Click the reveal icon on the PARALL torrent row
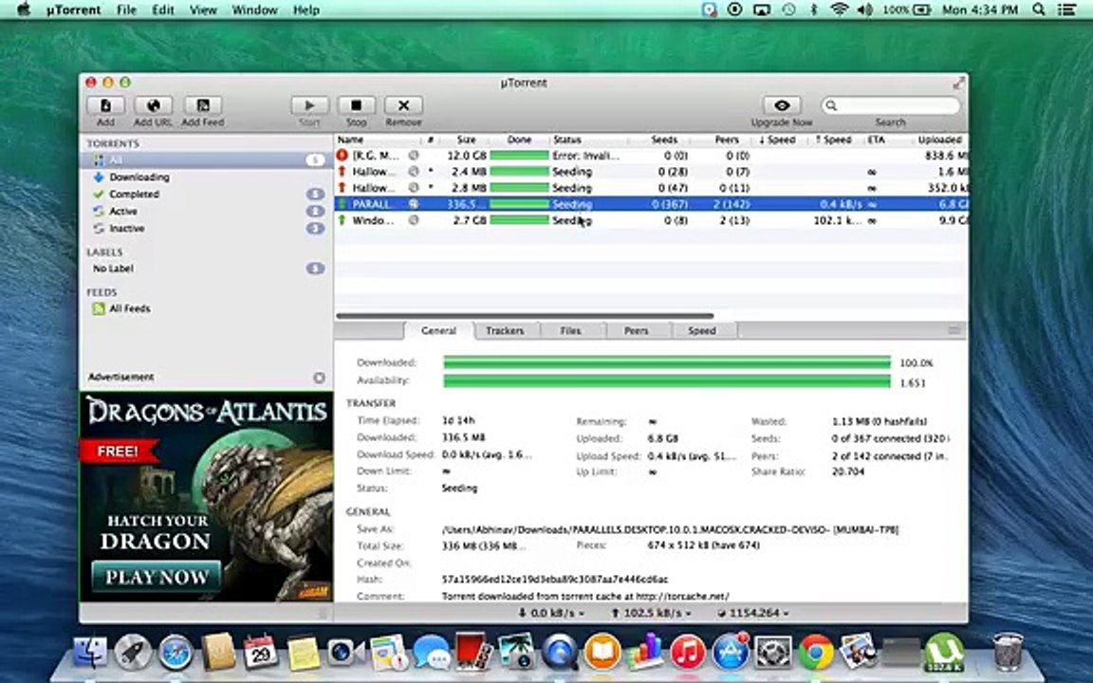The image size is (1093, 683). click(414, 204)
